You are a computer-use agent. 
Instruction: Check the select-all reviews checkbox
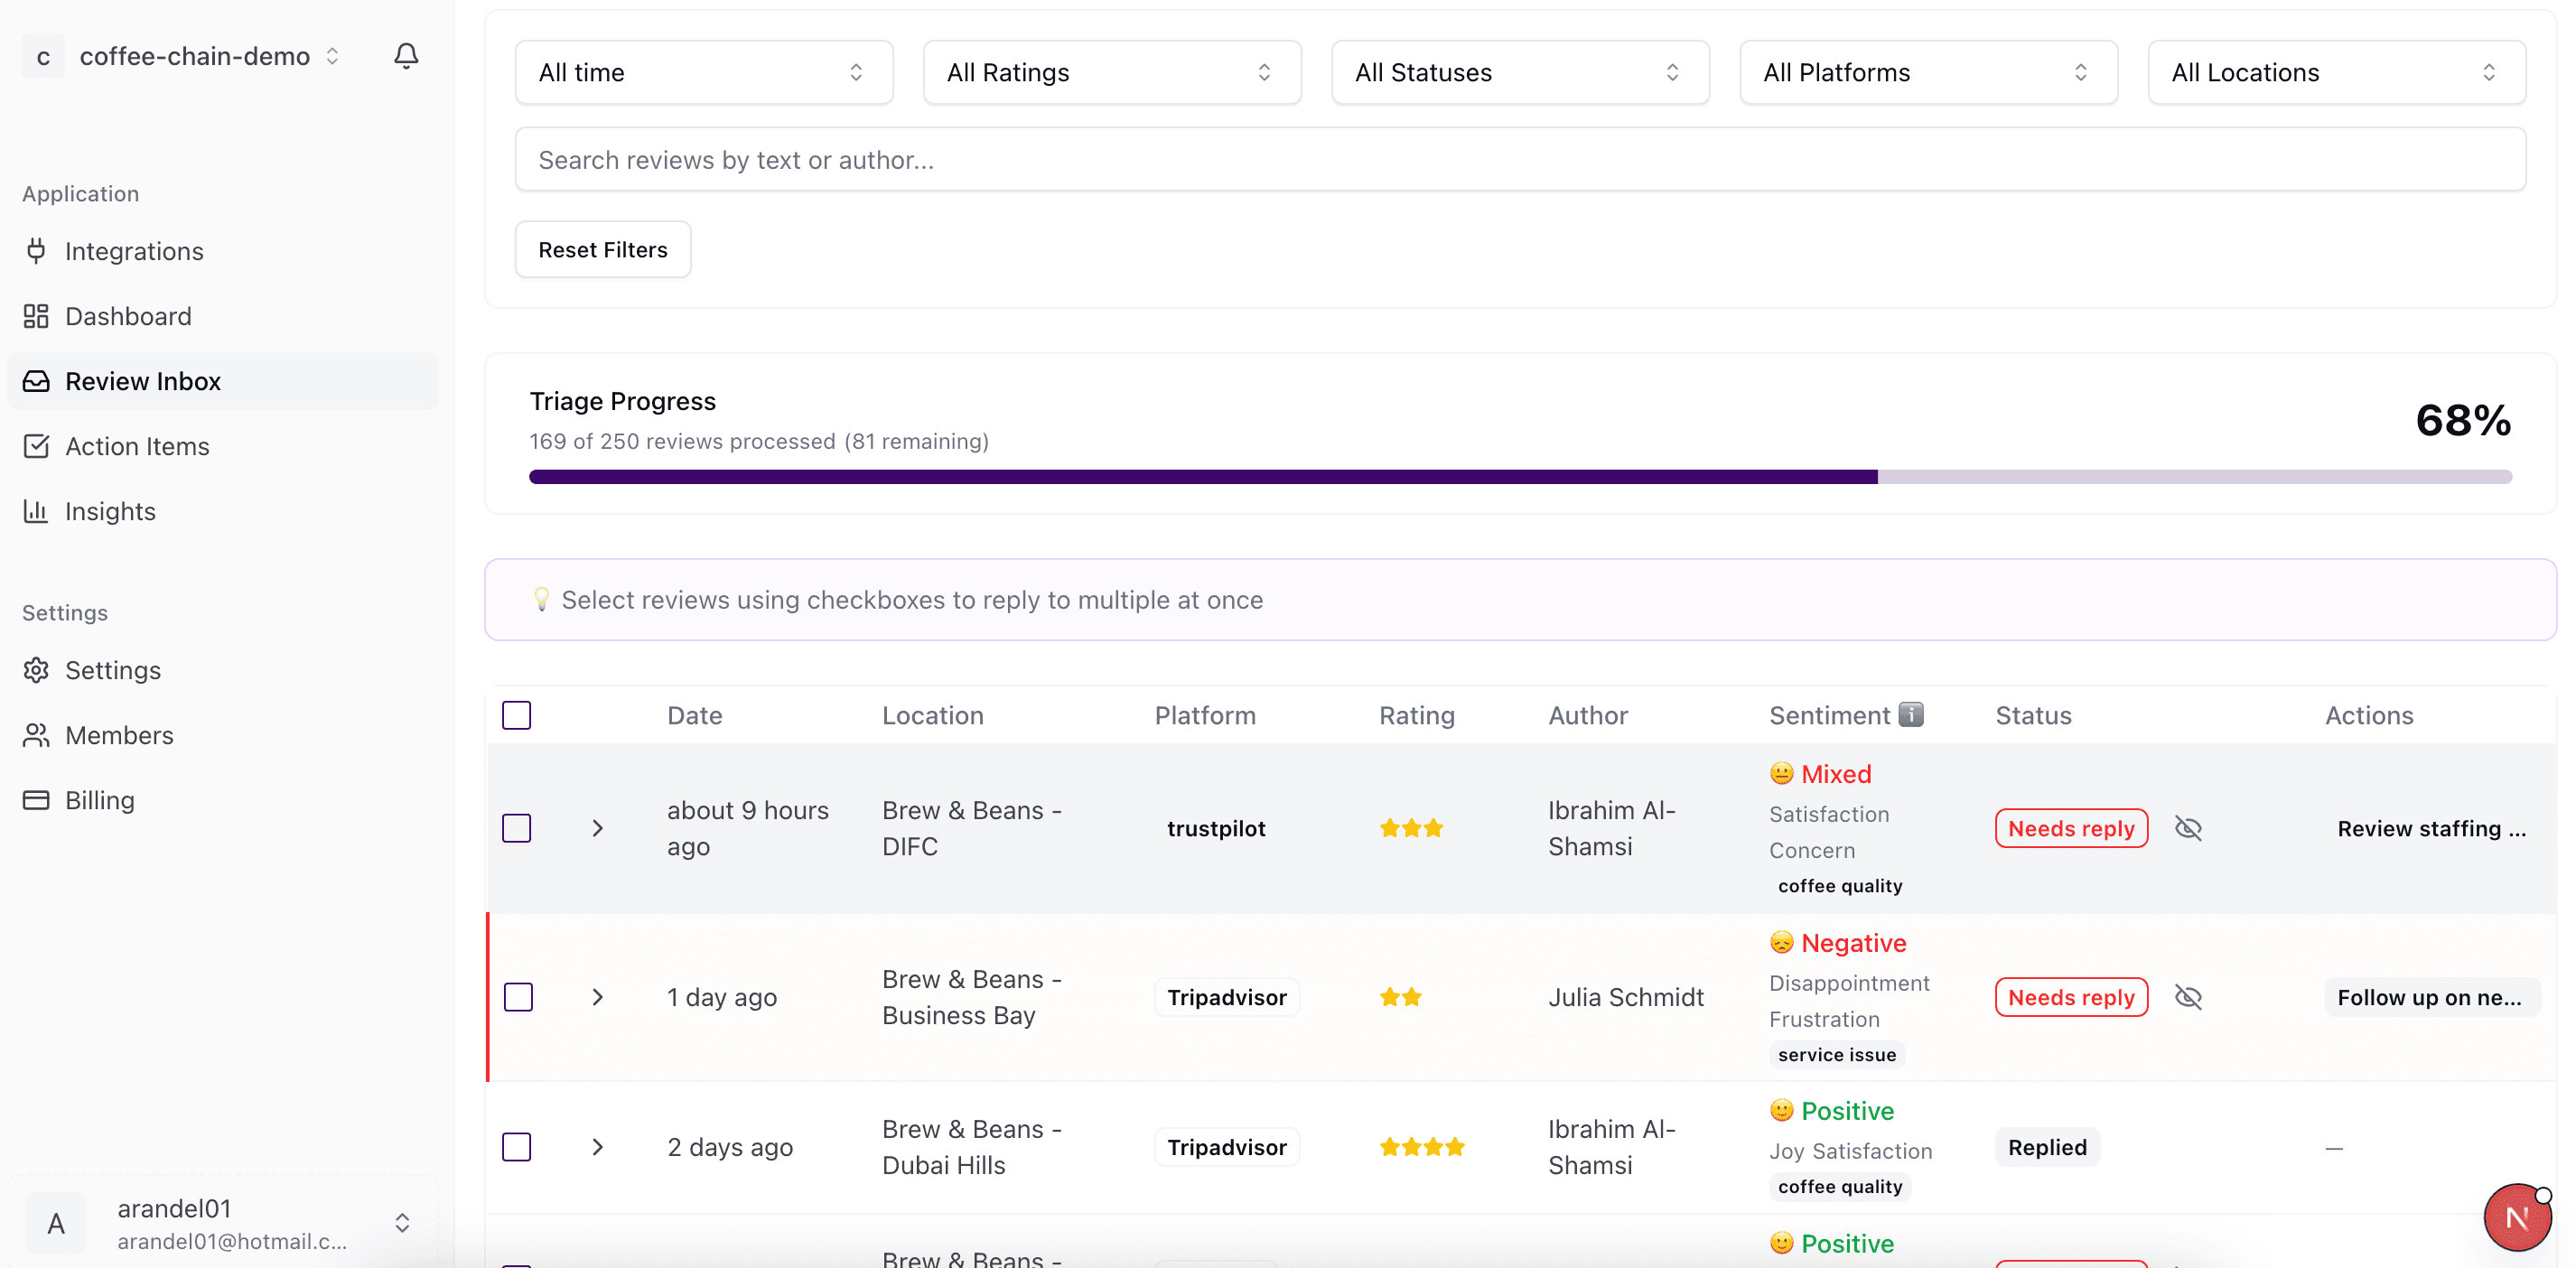[517, 715]
